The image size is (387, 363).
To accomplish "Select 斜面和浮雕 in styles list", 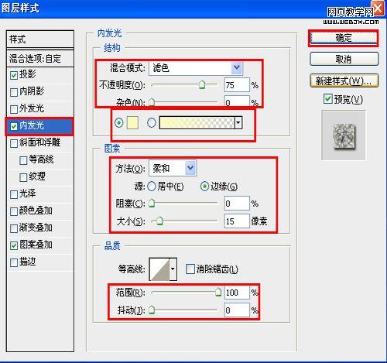I will (40, 142).
